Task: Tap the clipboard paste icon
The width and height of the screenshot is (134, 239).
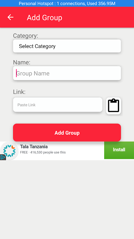Action: (x=113, y=106)
